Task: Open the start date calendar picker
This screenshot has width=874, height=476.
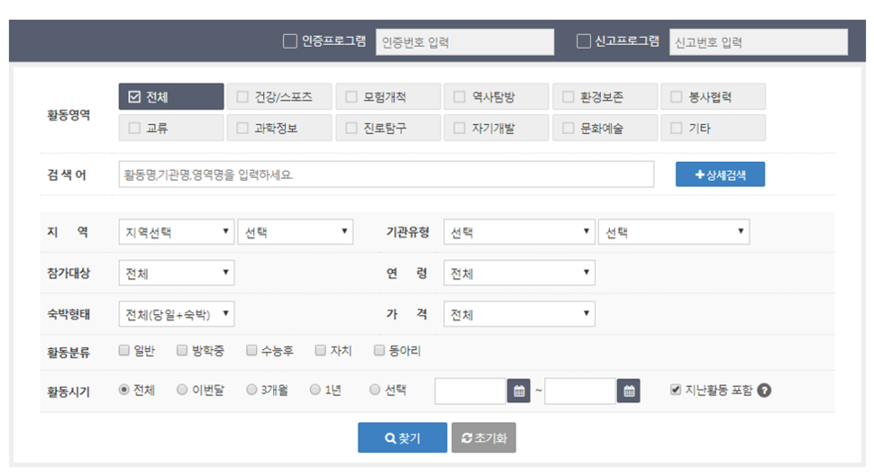Action: coord(519,391)
